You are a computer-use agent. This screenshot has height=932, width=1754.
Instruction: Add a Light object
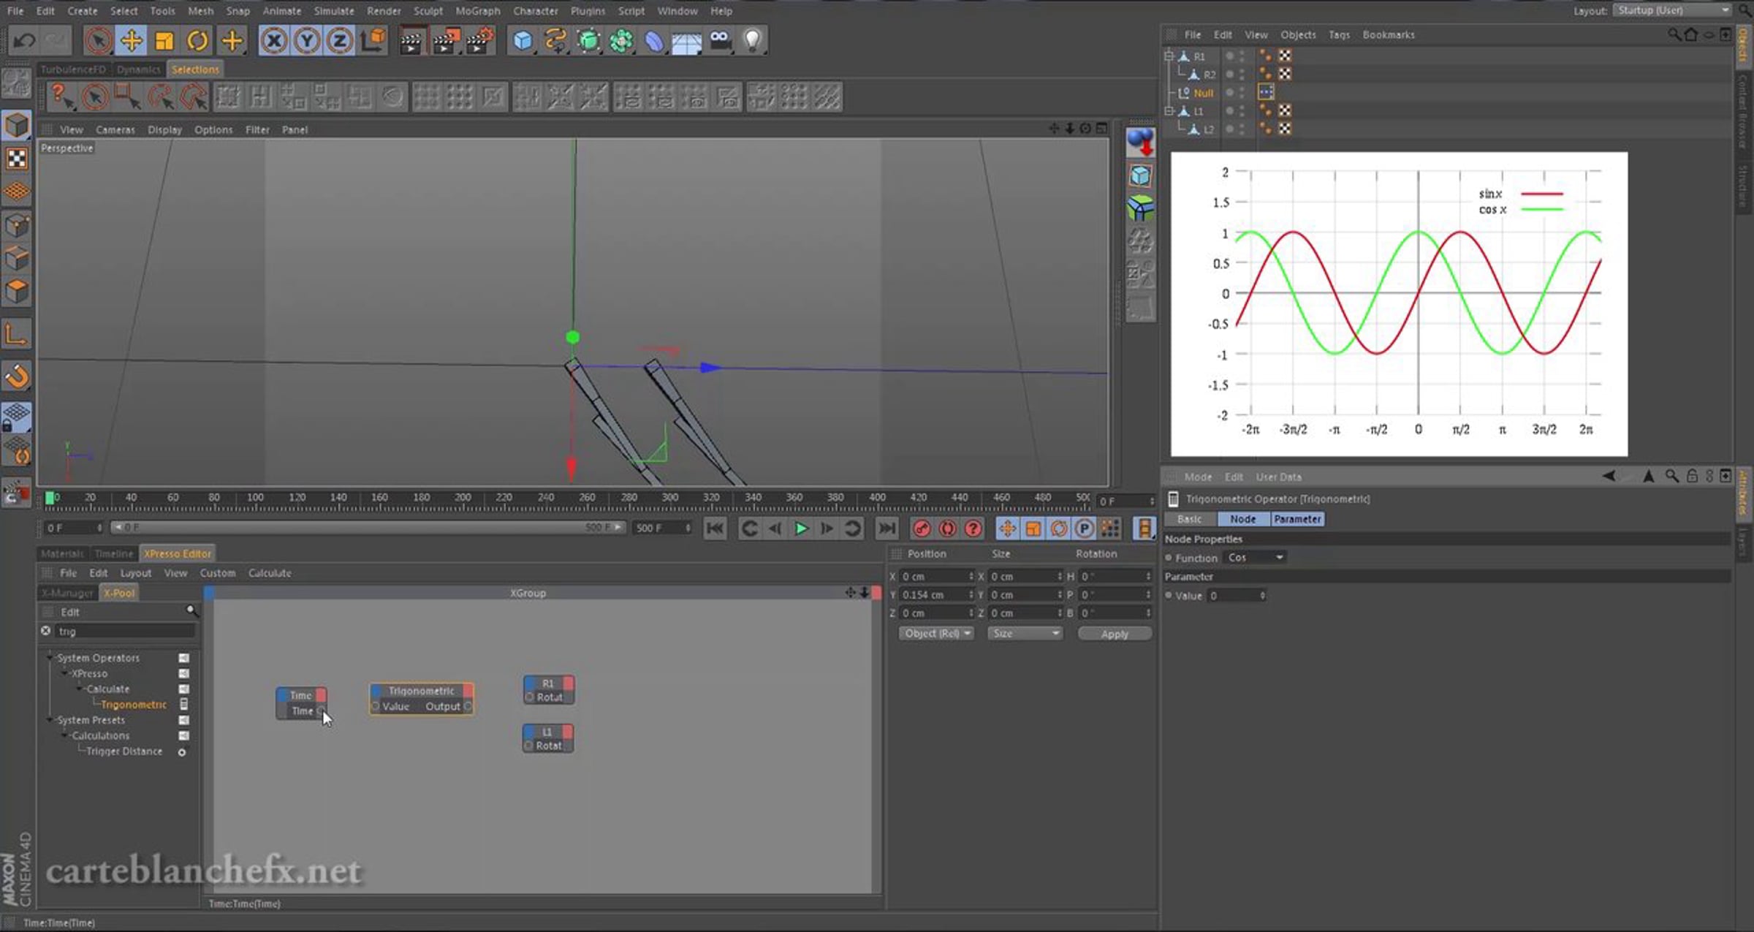[752, 40]
